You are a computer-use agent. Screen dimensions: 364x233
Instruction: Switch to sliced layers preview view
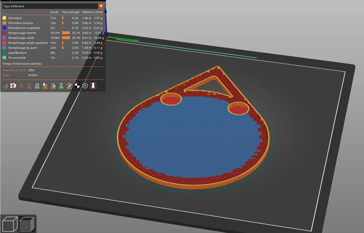pyautogui.click(x=27, y=224)
